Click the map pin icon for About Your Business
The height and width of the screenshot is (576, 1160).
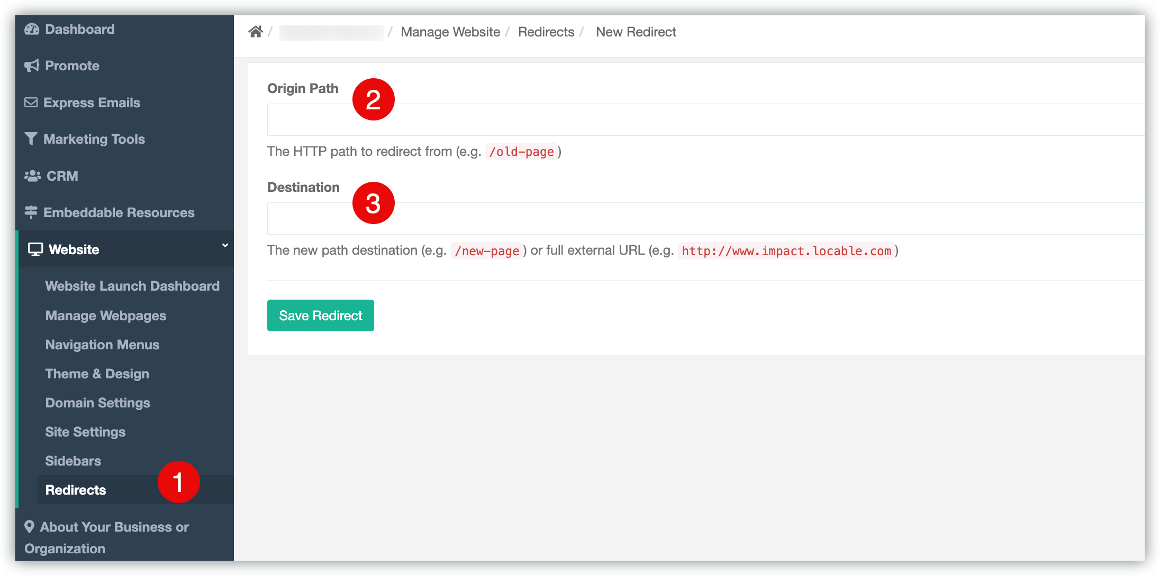[30, 526]
